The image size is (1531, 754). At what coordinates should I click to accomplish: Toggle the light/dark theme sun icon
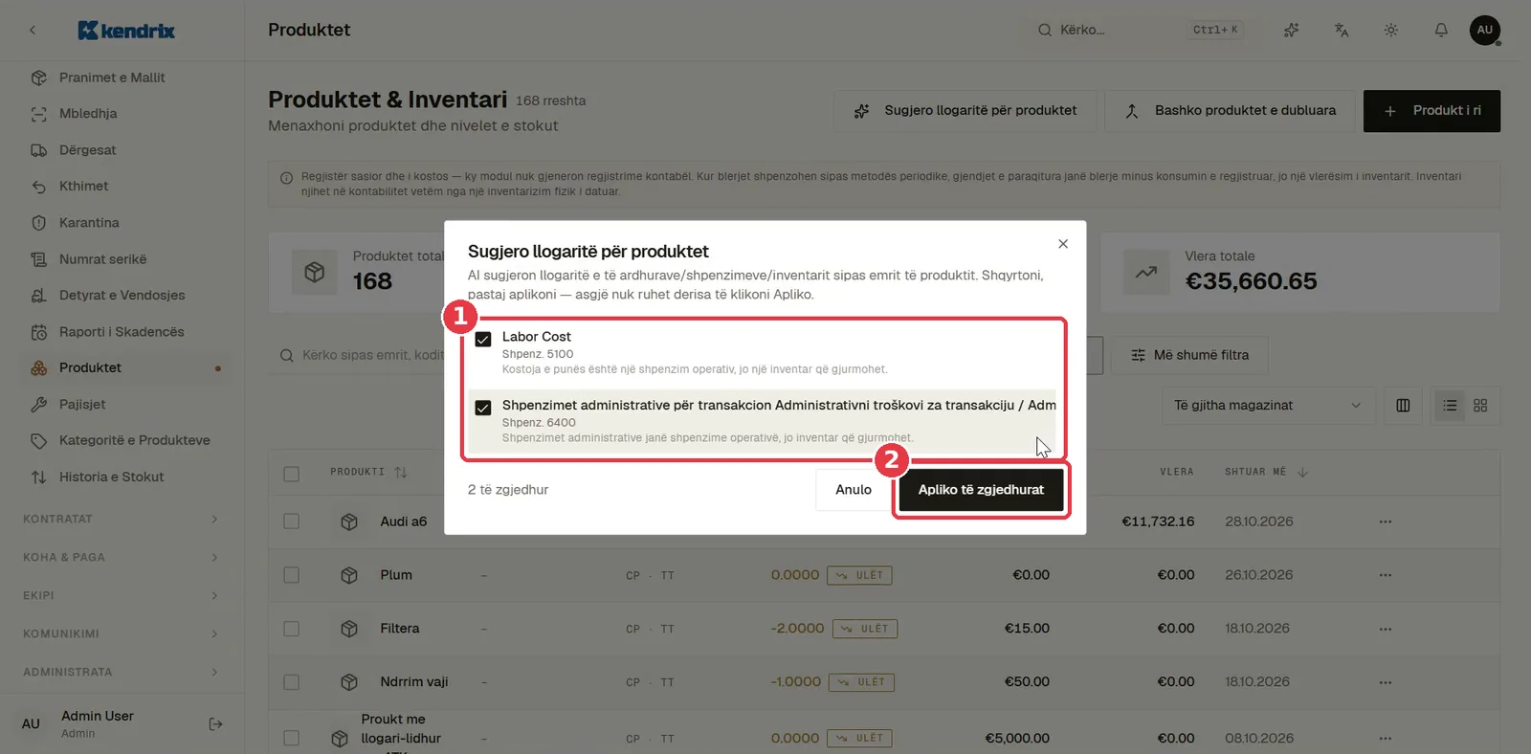click(x=1390, y=30)
